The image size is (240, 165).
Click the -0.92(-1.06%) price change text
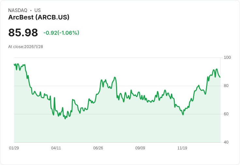[x=61, y=32]
